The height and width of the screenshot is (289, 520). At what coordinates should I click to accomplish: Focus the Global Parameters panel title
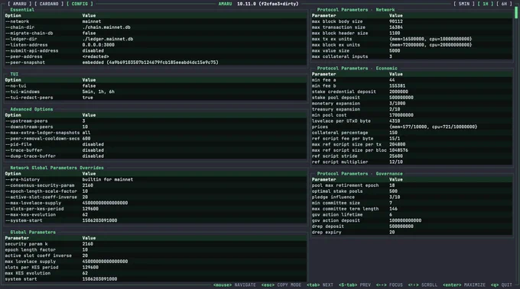pos(33,232)
